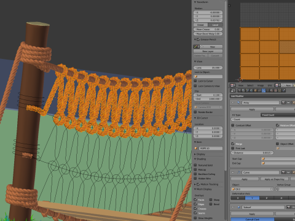Open the Particles properties tab

(x=280, y=90)
